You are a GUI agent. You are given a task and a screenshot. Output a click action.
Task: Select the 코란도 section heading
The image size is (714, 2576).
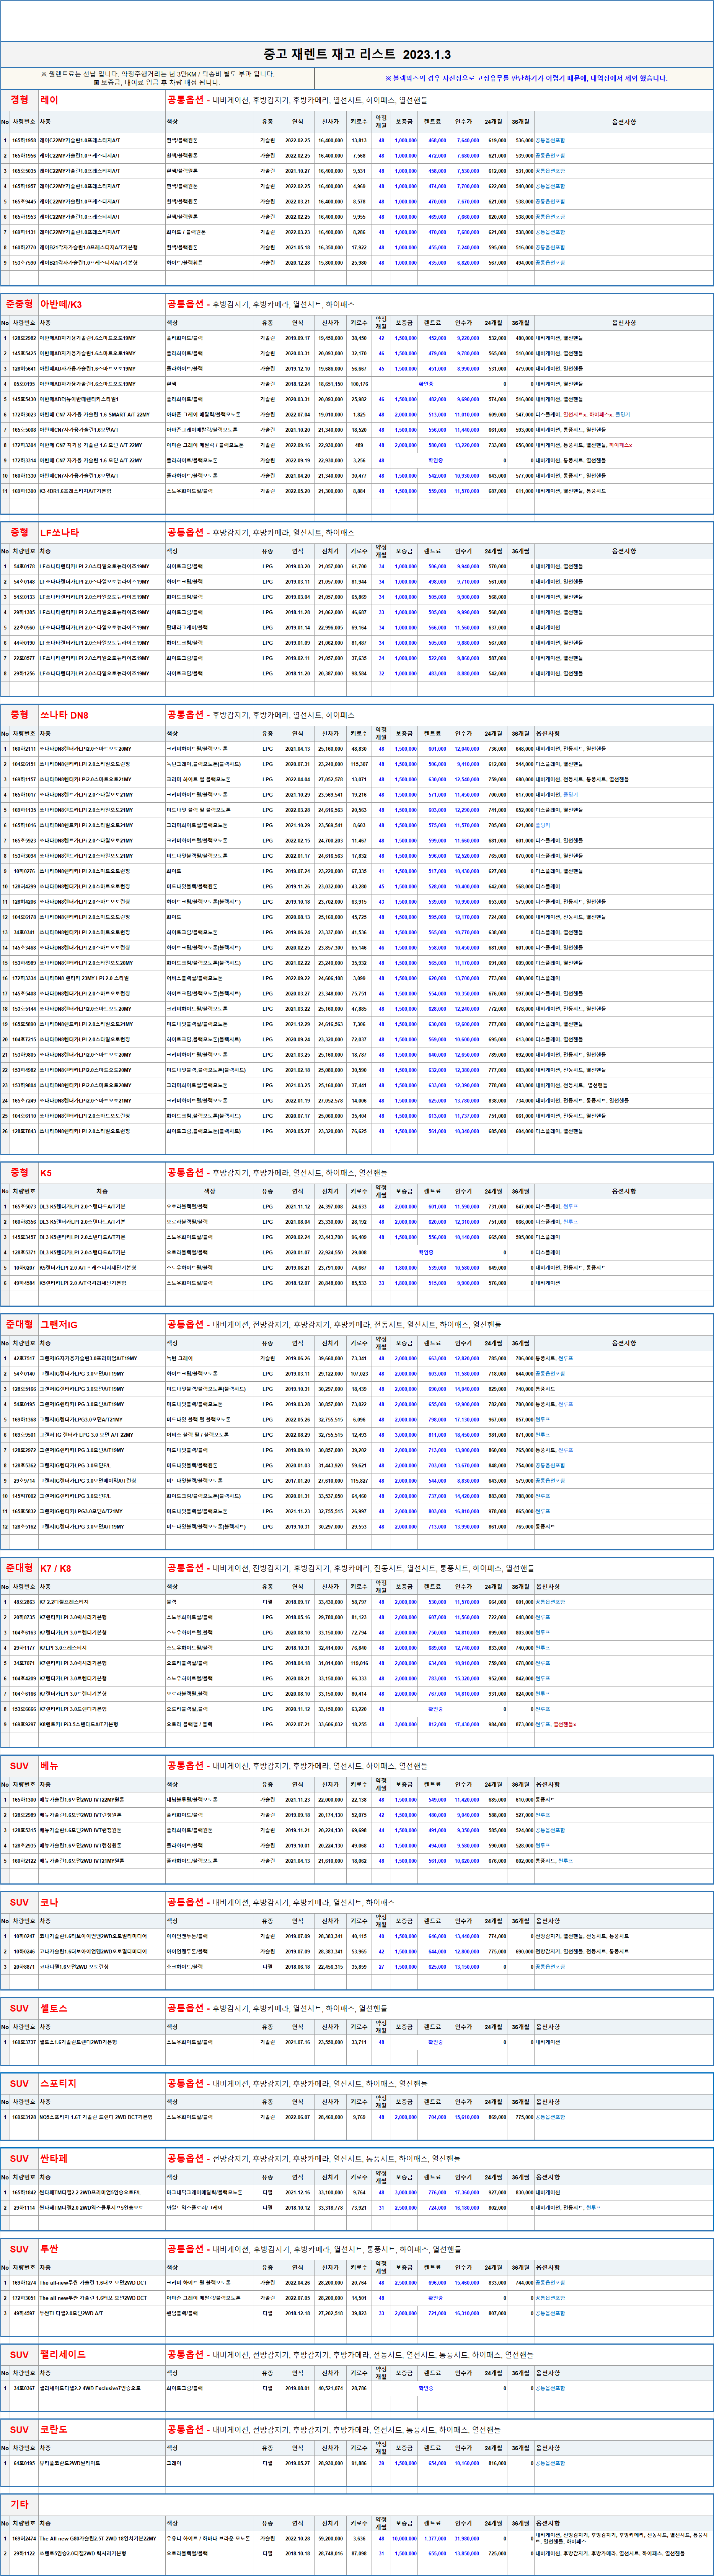[x=54, y=2430]
